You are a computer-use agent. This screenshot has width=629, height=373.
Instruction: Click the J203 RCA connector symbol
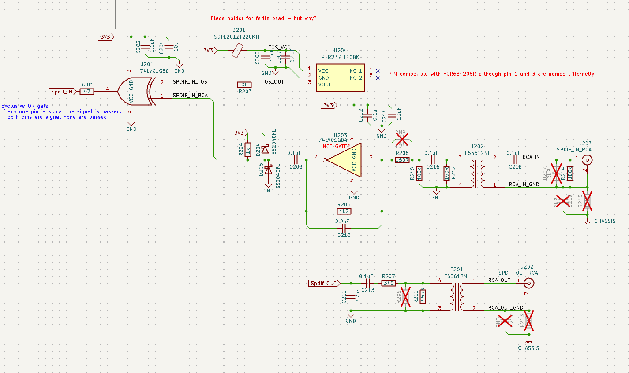click(587, 160)
